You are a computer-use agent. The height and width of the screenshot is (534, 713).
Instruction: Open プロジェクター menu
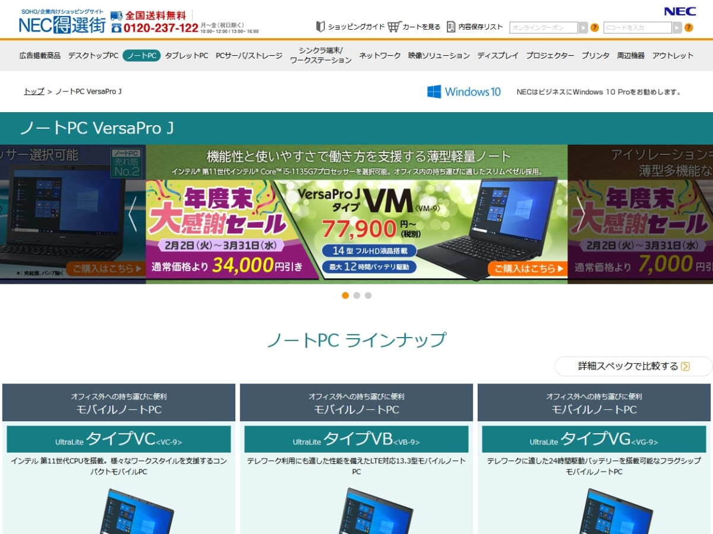click(550, 56)
